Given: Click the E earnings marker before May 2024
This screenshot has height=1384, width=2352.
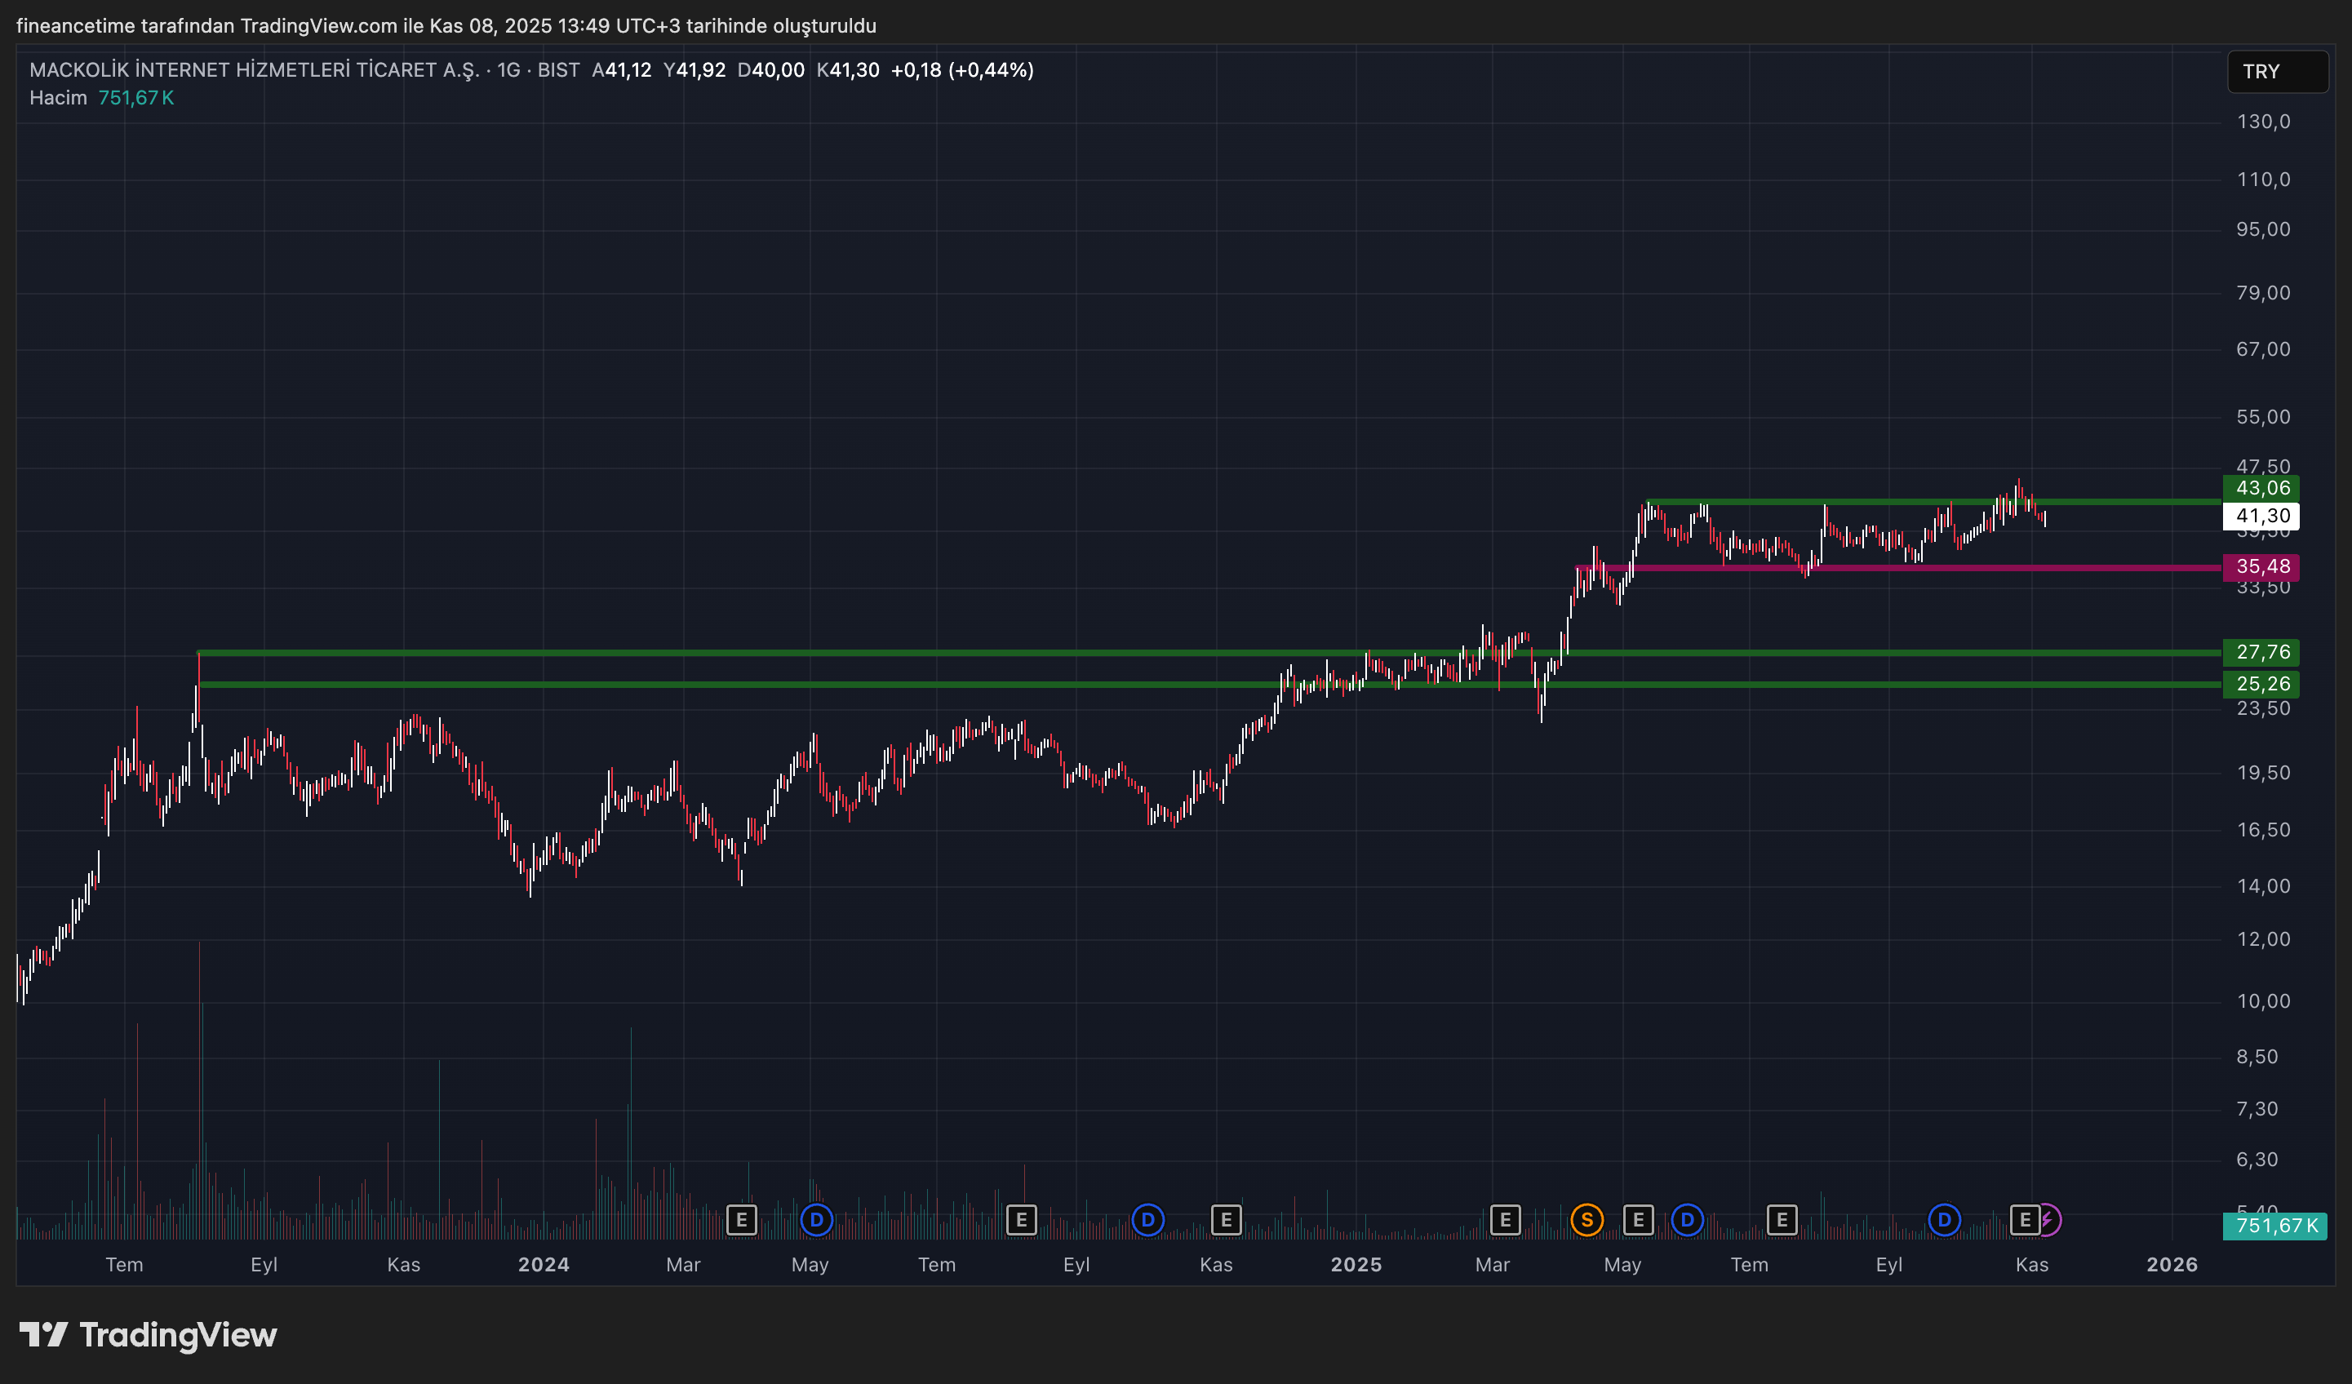Looking at the screenshot, I should 741,1220.
